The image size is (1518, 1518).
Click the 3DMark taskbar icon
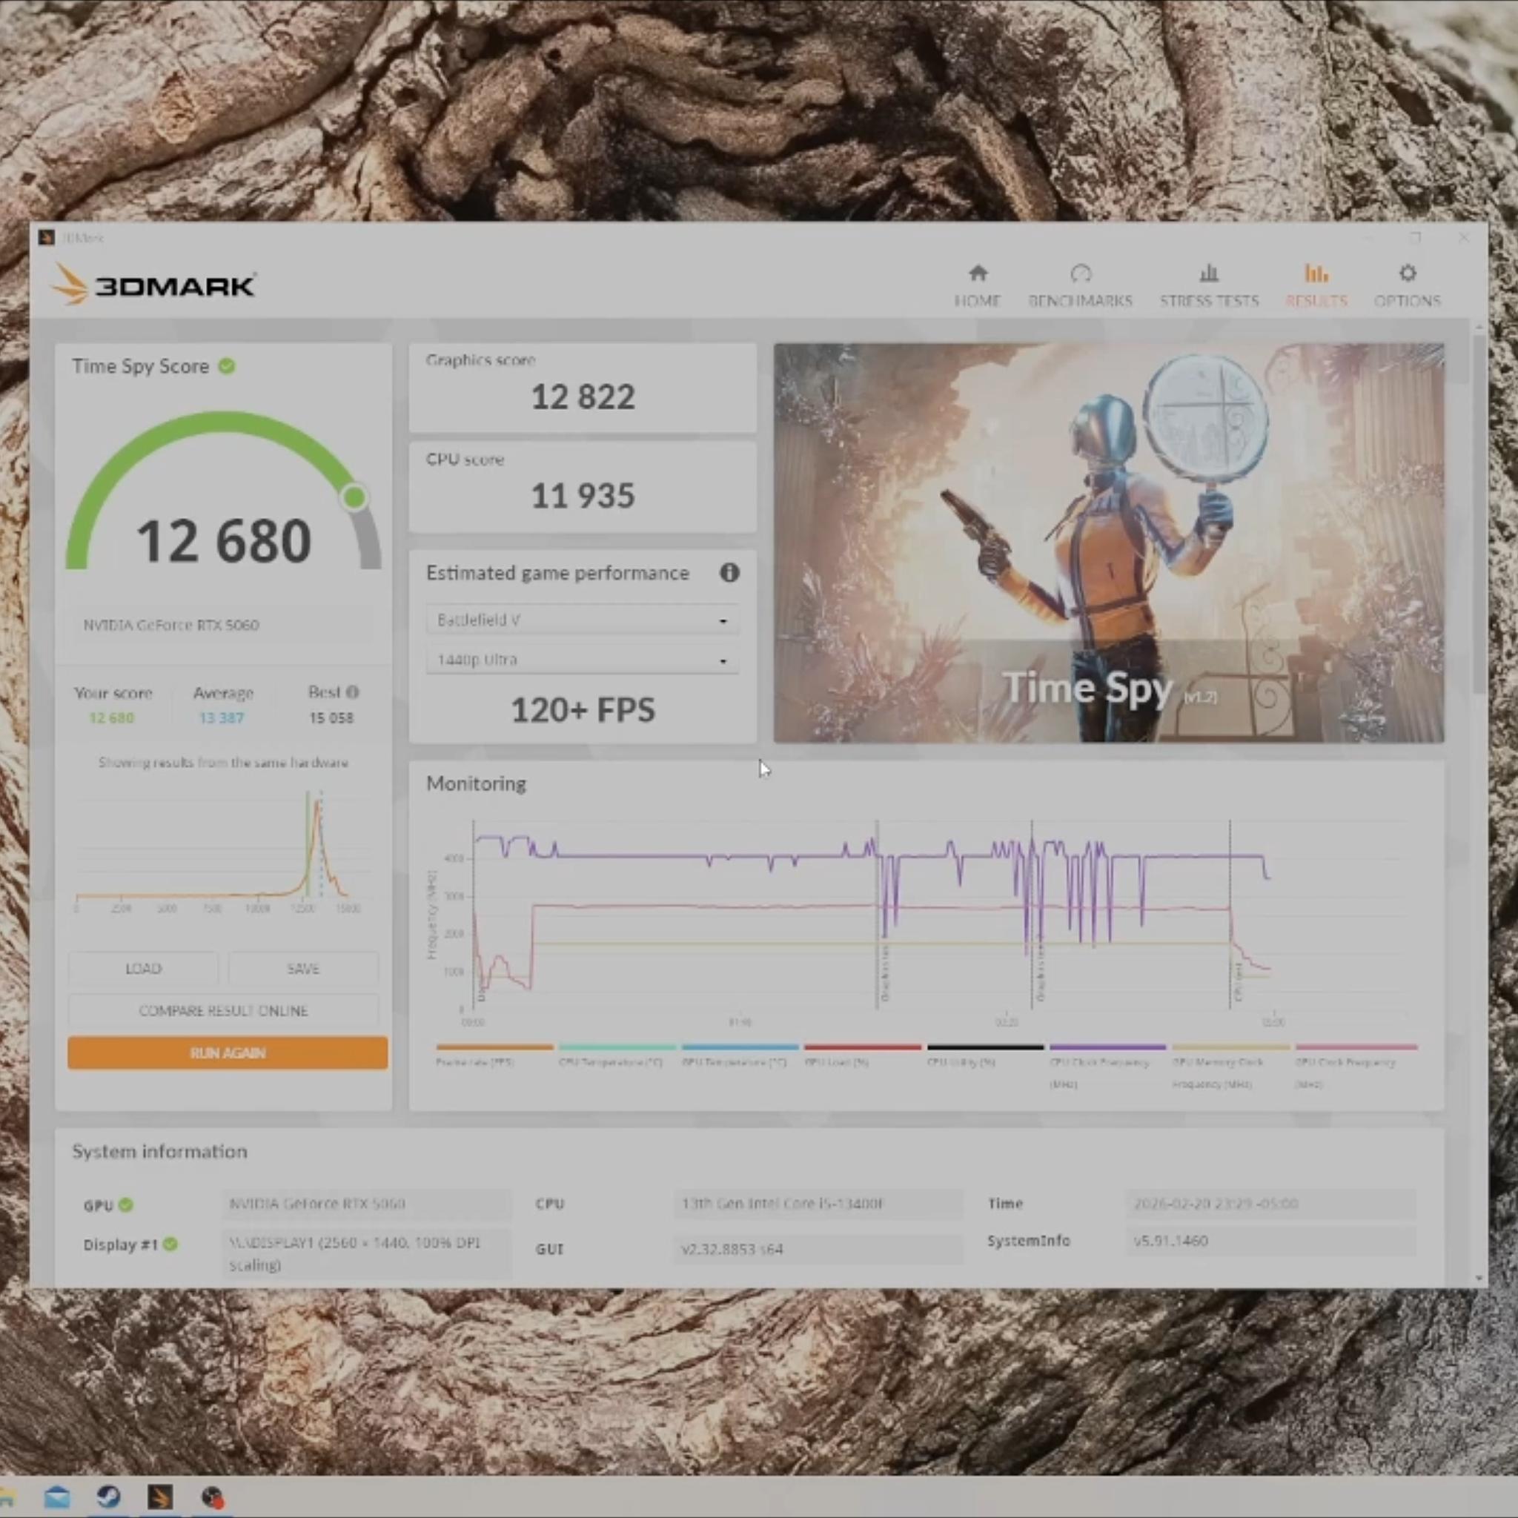(x=159, y=1497)
